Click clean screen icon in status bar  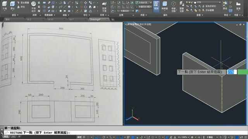241,137
